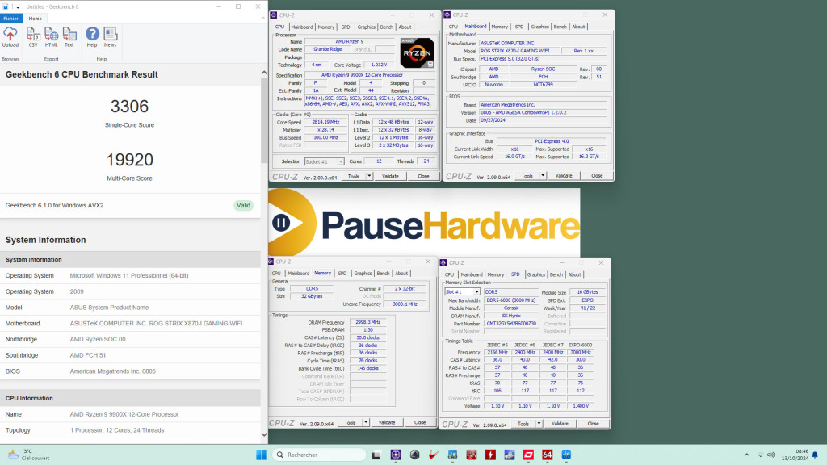The image size is (827, 465).
Task: Export results with the HTML icon
Action: point(51,36)
